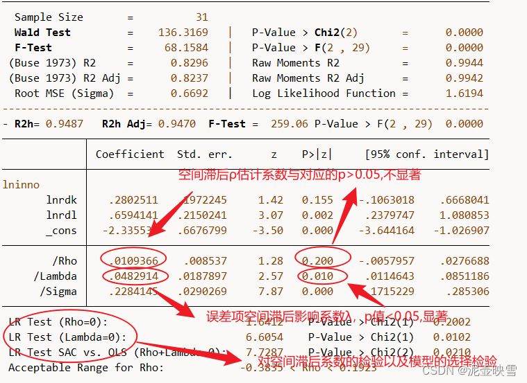Click lnrdl p-value 0.002
The height and width of the screenshot is (383, 527).
pyautogui.click(x=317, y=215)
